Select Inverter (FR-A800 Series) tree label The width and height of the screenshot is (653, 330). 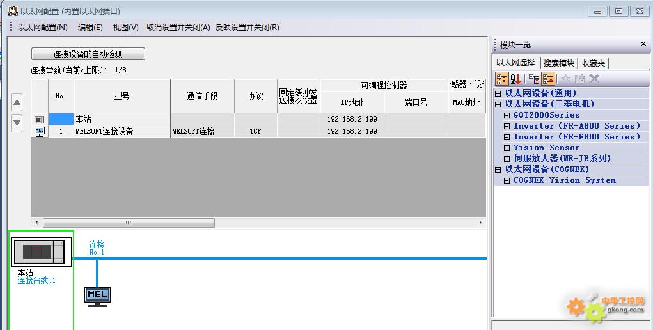pos(577,126)
